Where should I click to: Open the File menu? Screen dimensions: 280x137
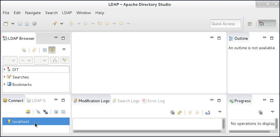coord(6,13)
